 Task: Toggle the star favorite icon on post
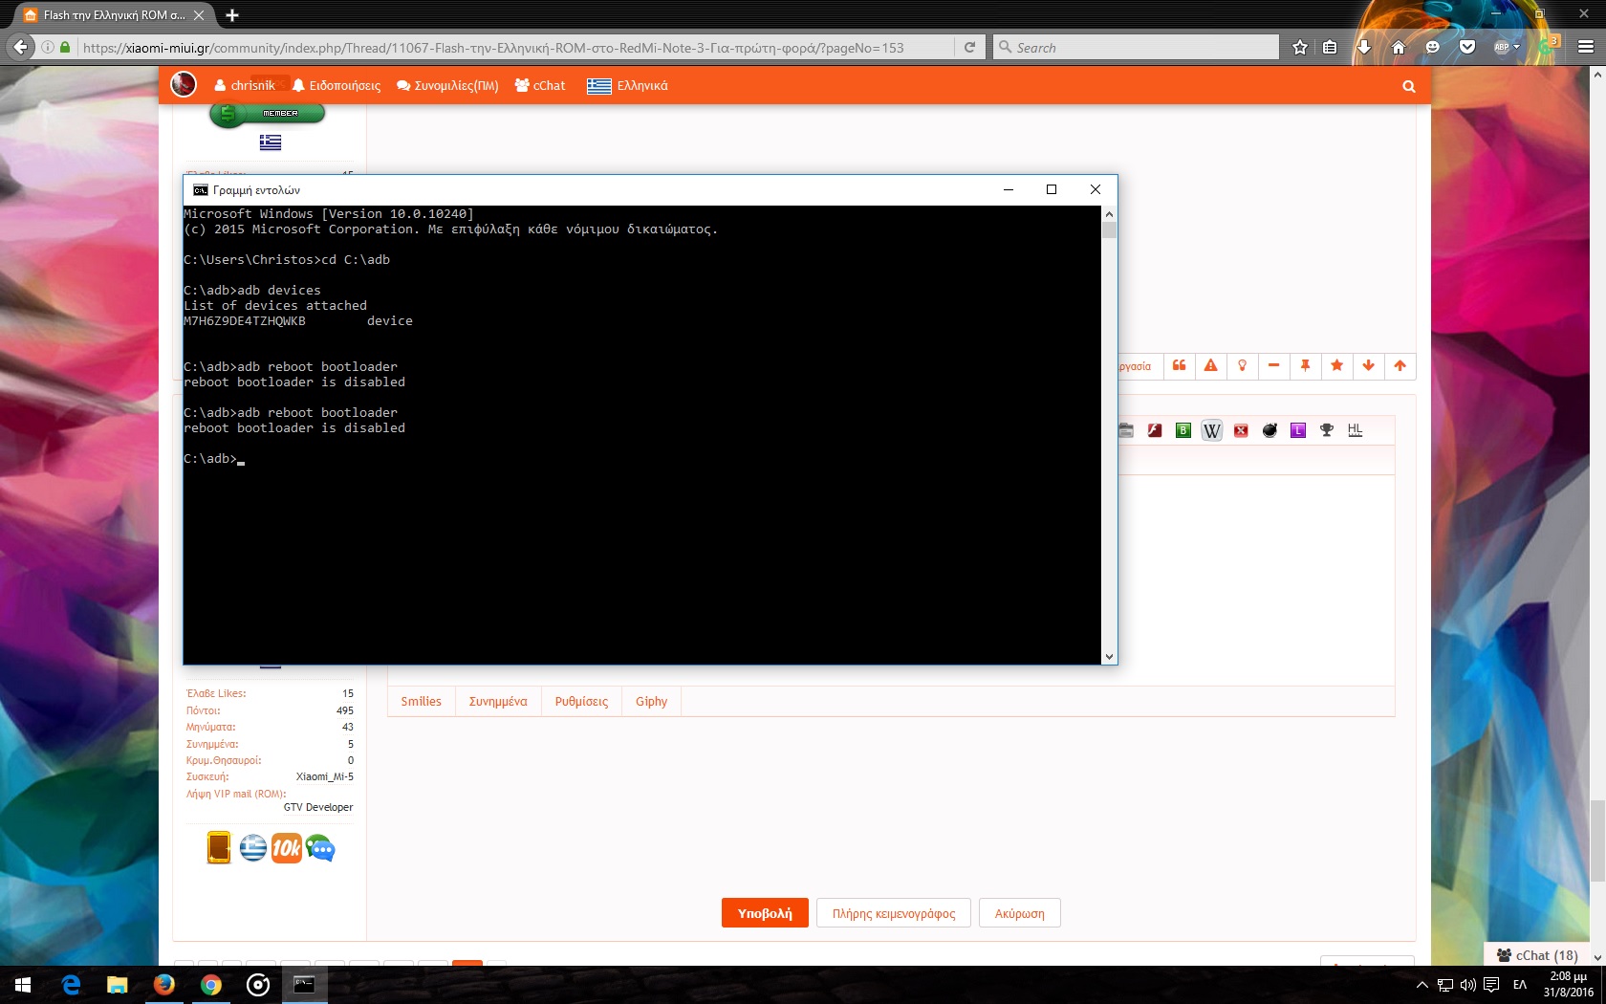coord(1336,366)
